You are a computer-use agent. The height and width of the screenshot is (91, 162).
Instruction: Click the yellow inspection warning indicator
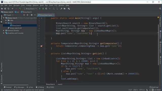pyautogui.click(x=158, y=17)
